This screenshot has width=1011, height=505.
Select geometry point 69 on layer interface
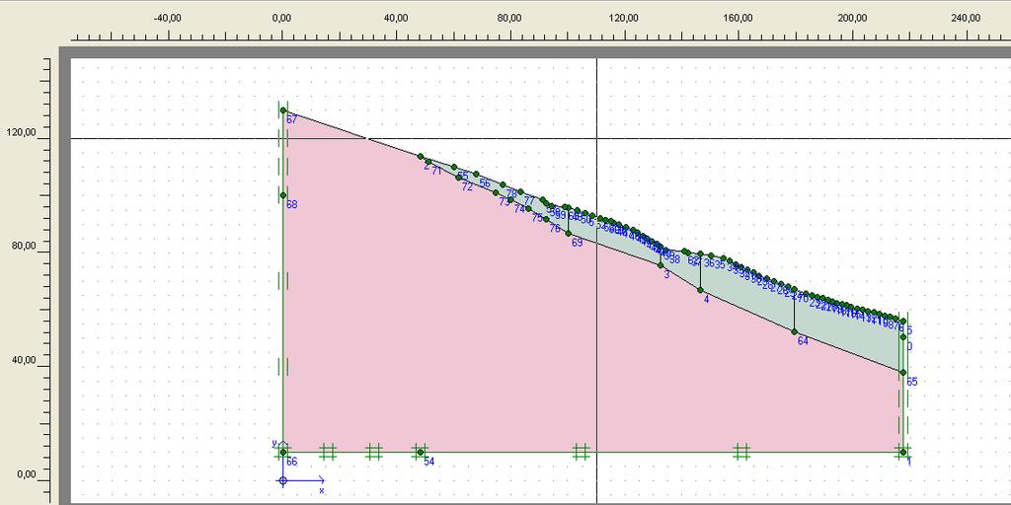point(569,233)
